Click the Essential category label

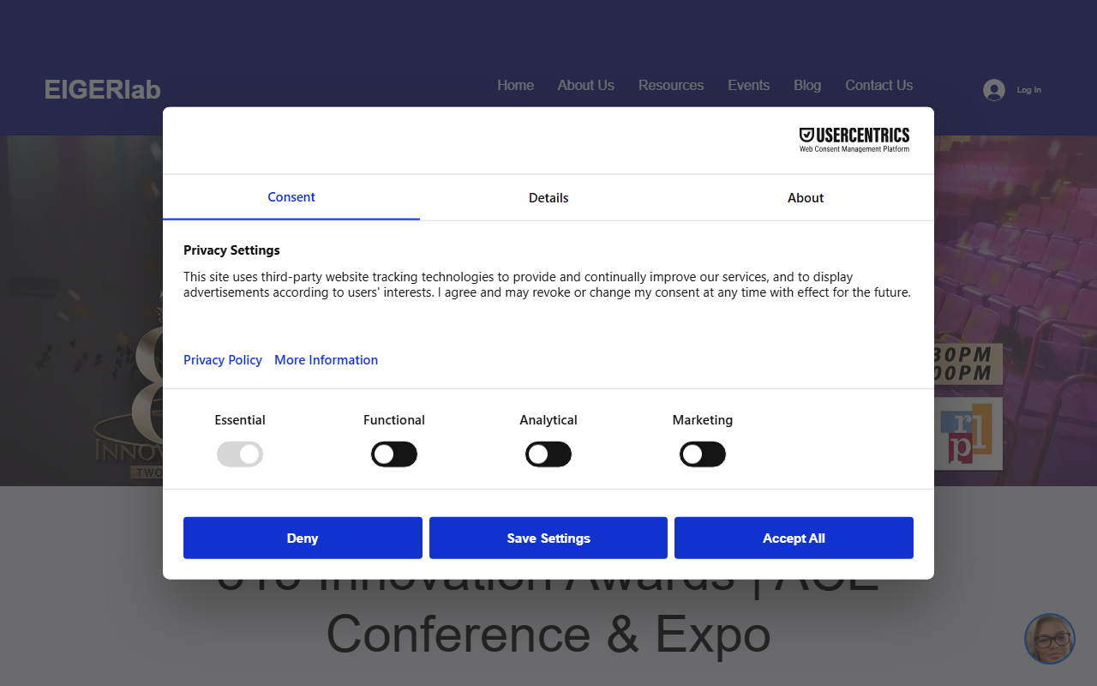(240, 420)
